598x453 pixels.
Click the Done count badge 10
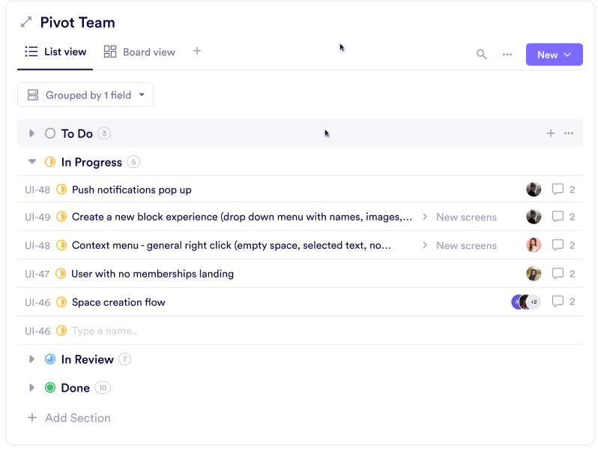tap(103, 388)
